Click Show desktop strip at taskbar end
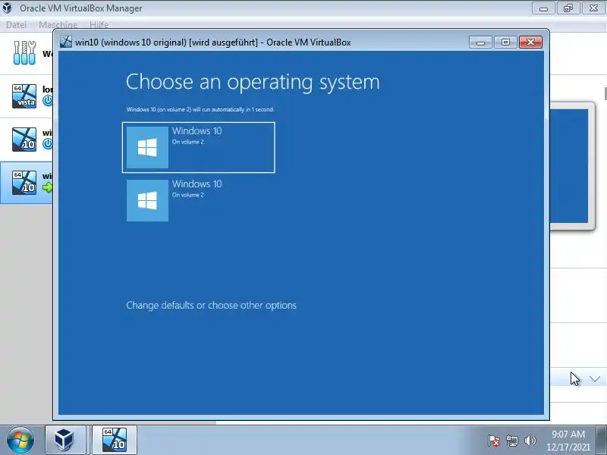Screen dimensions: 607x455 click(602, 440)
